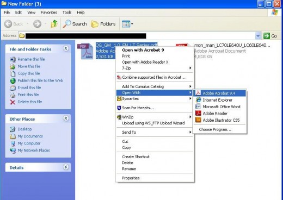Image resolution: width=283 pixels, height=200 pixels.
Task: Click the Adobe Acrobat 9.4 icon
Action: [x=198, y=93]
